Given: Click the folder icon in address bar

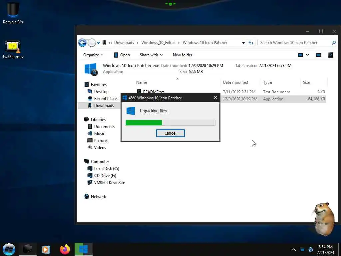Looking at the screenshot, I should [104, 42].
